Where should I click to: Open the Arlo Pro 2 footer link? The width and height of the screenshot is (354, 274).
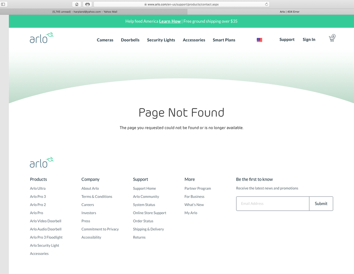38,205
